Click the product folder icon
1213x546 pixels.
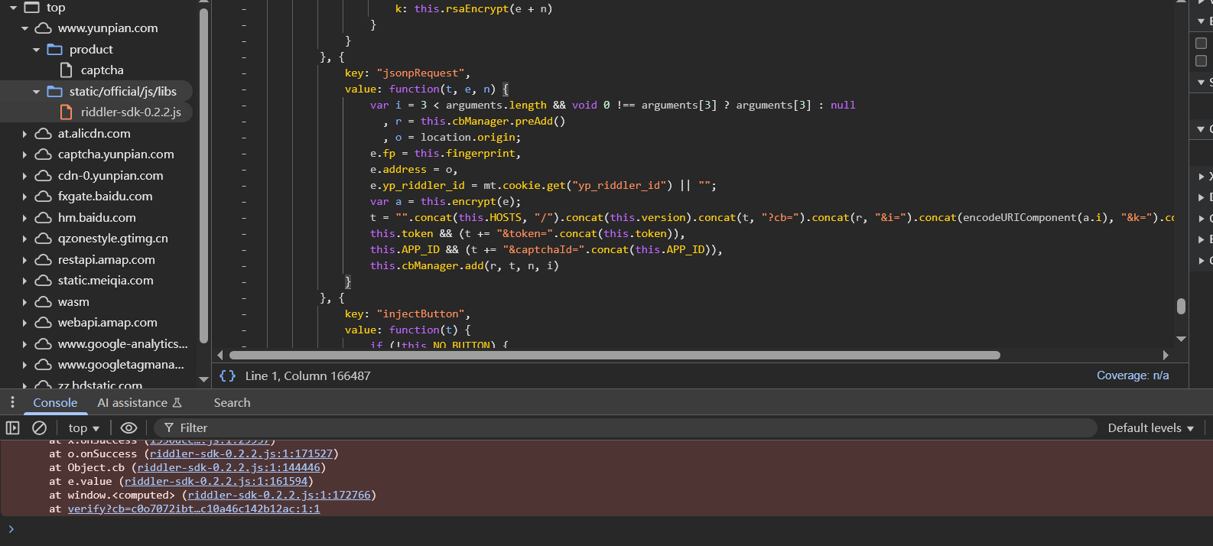coord(55,49)
